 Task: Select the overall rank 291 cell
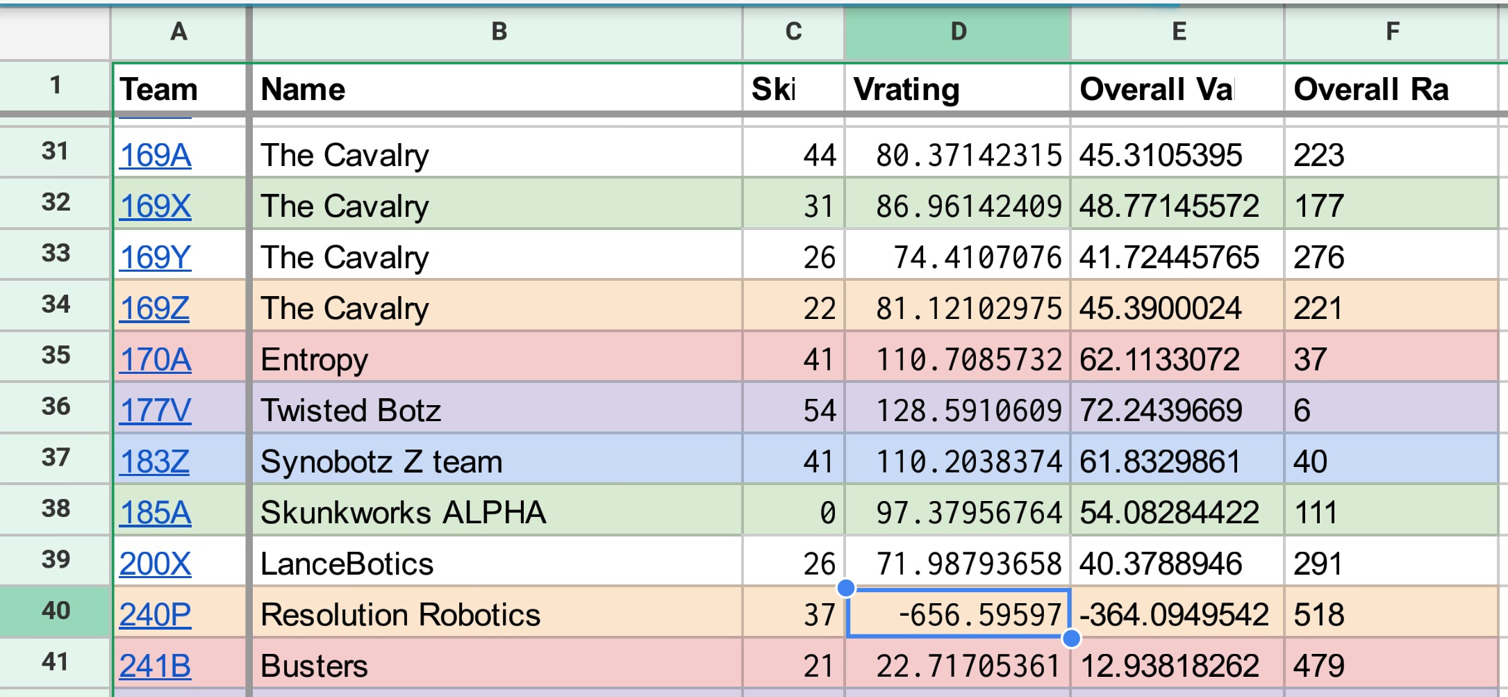(1391, 562)
